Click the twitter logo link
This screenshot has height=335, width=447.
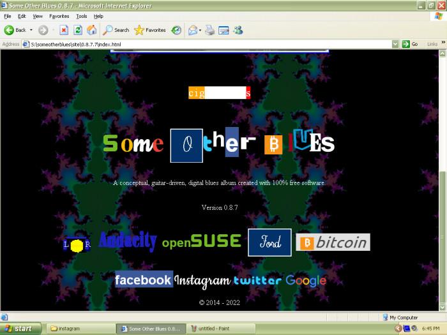click(257, 281)
